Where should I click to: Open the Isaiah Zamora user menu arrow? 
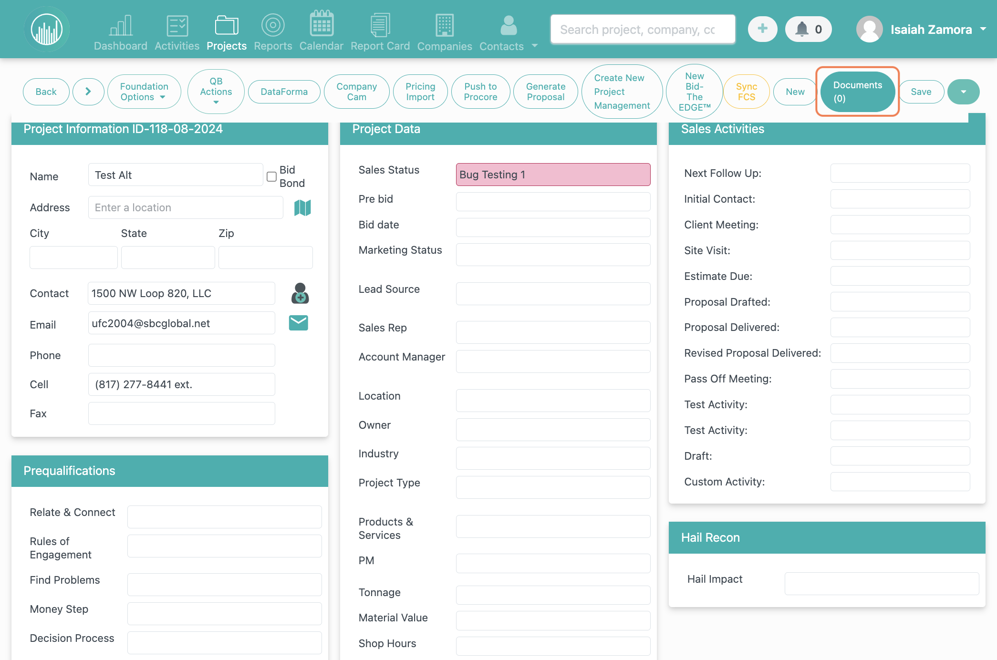click(x=983, y=29)
